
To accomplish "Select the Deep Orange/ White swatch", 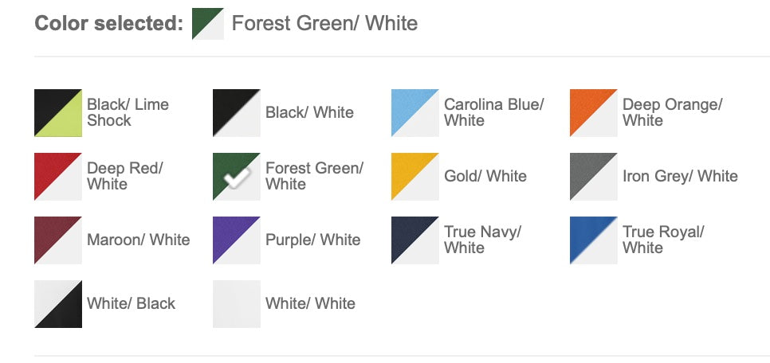I will pyautogui.click(x=594, y=112).
